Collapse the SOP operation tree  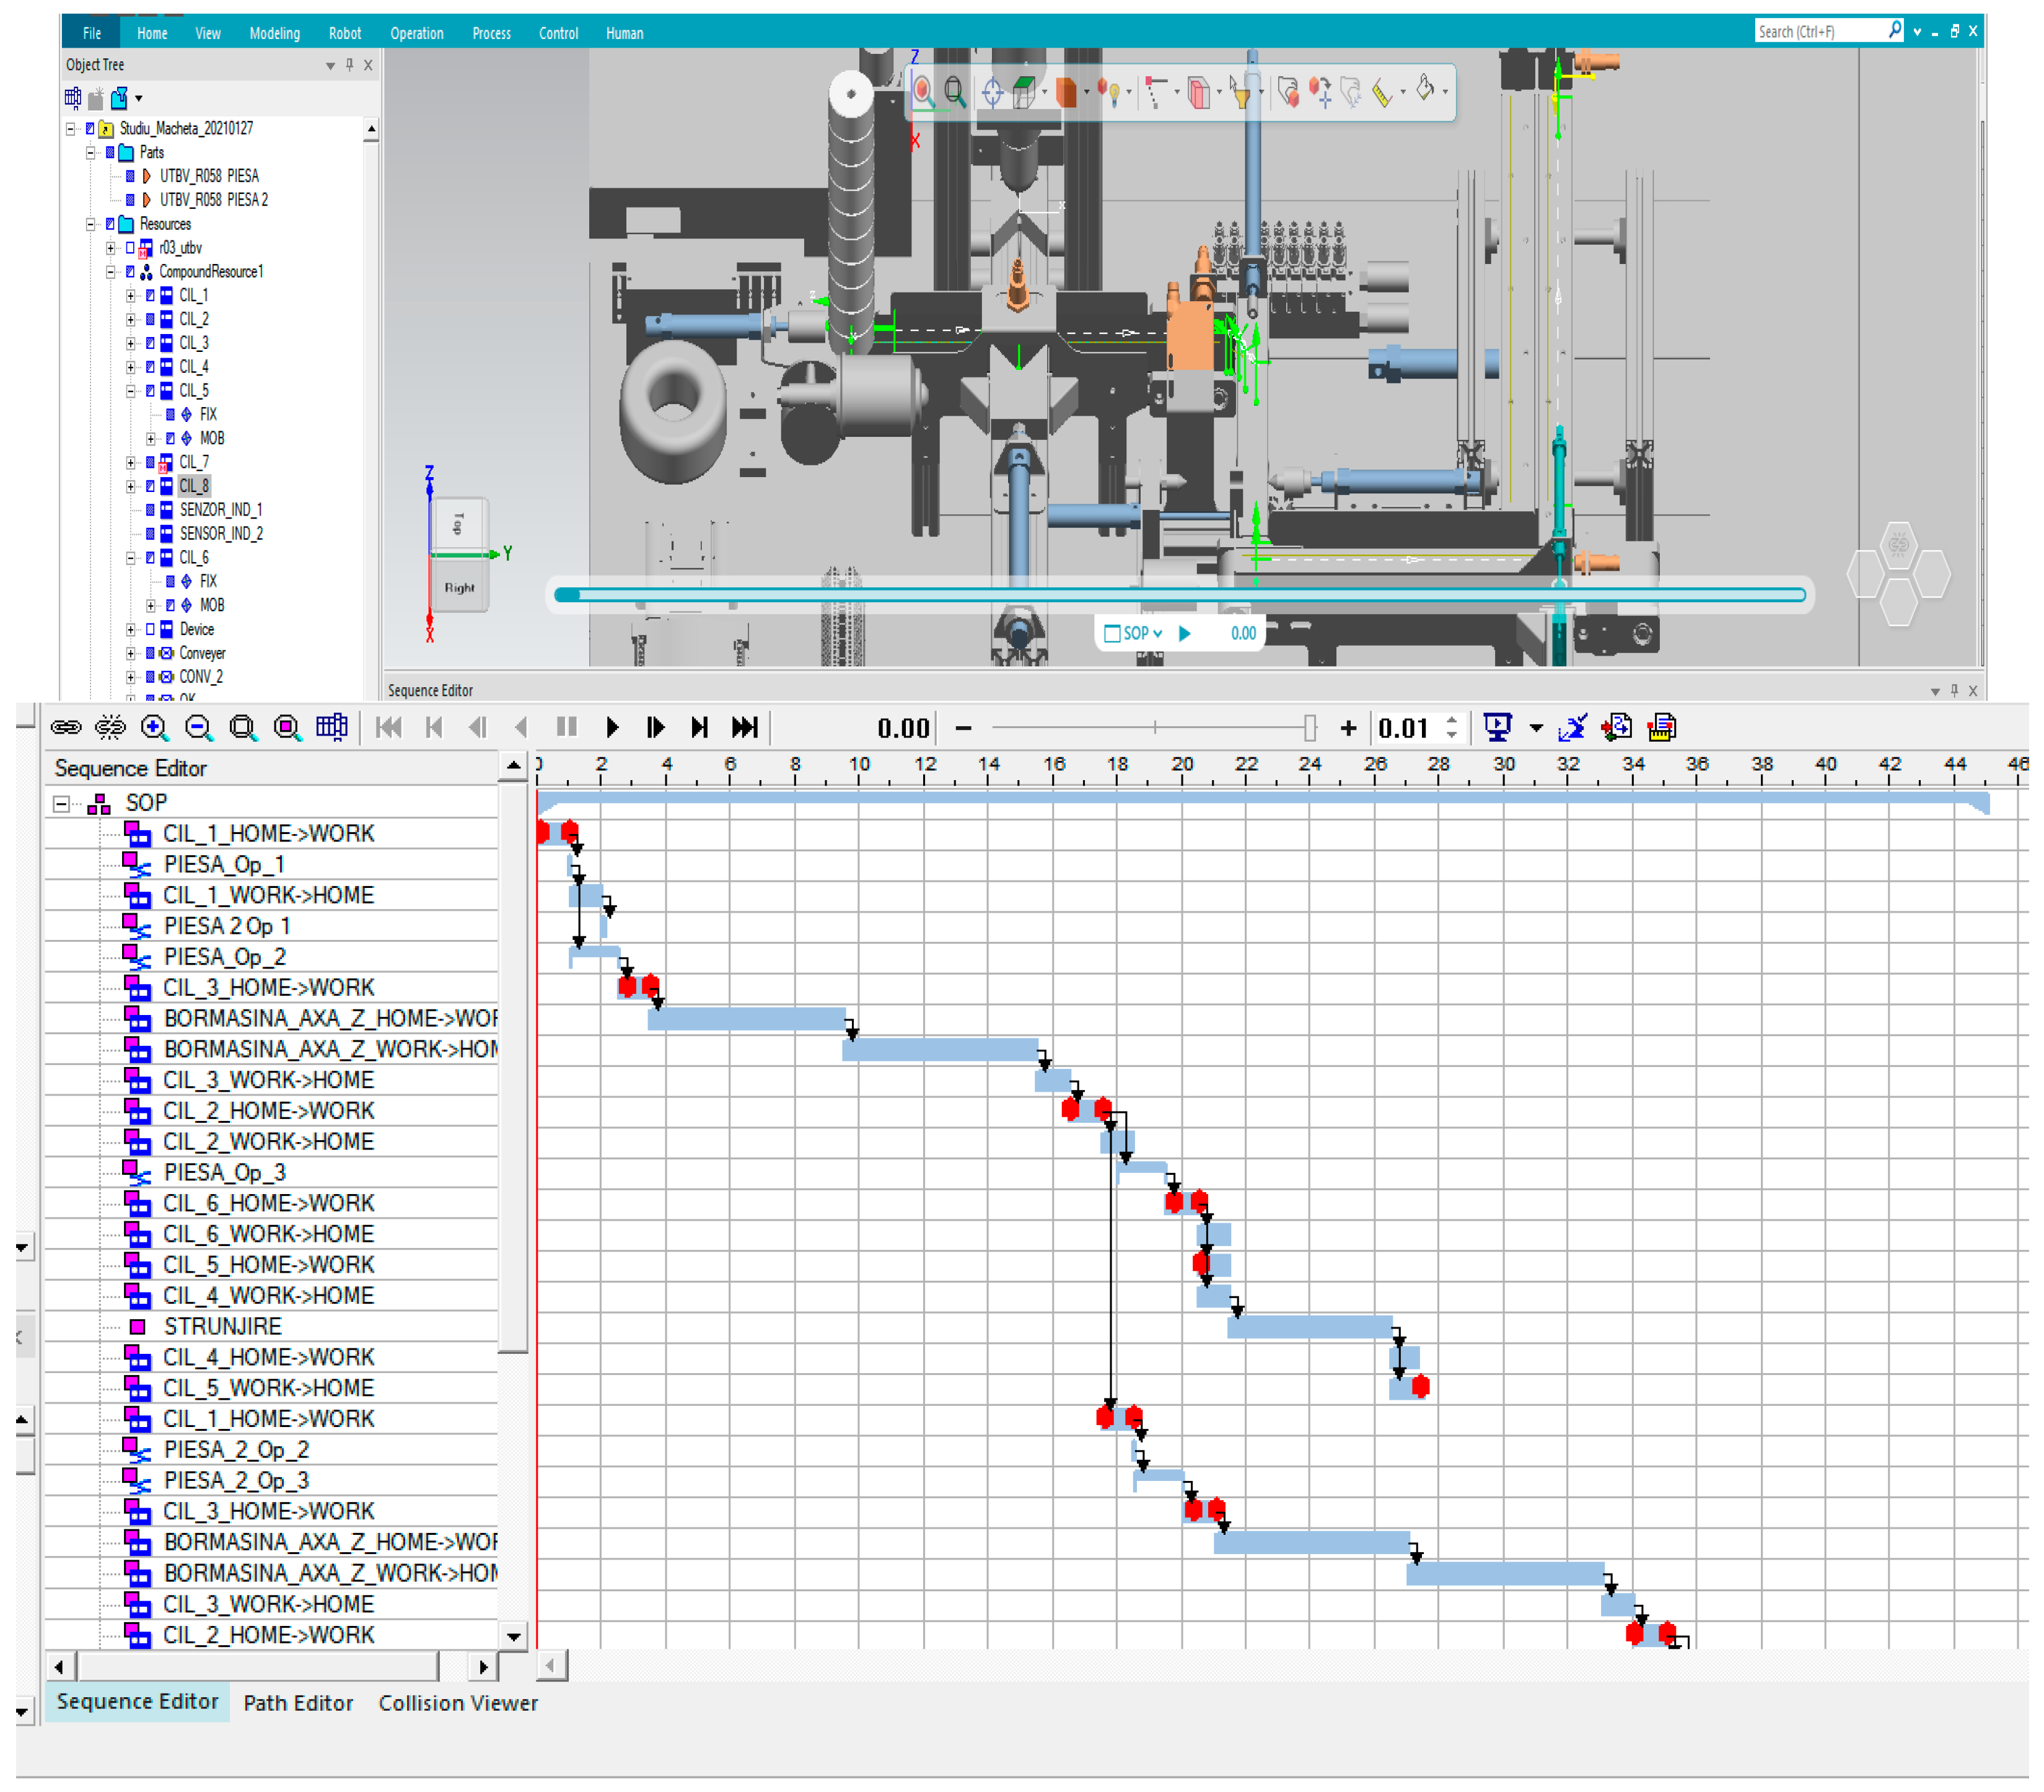tap(62, 804)
